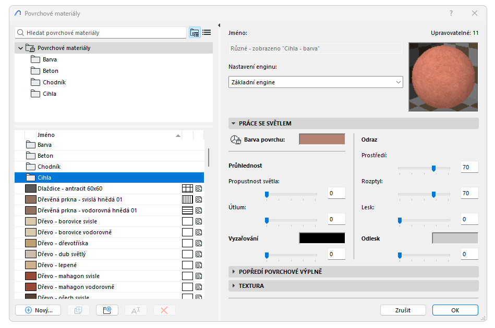Click the Nový... button
The height and width of the screenshot is (328, 495).
(x=39, y=310)
